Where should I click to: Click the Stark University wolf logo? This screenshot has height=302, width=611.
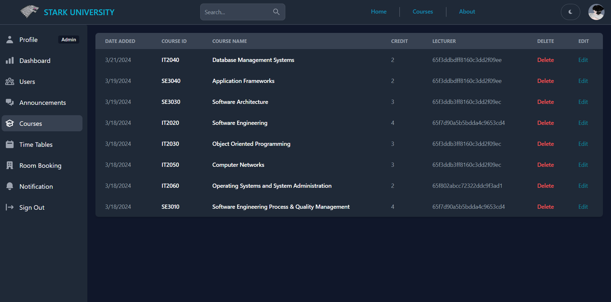tap(29, 12)
